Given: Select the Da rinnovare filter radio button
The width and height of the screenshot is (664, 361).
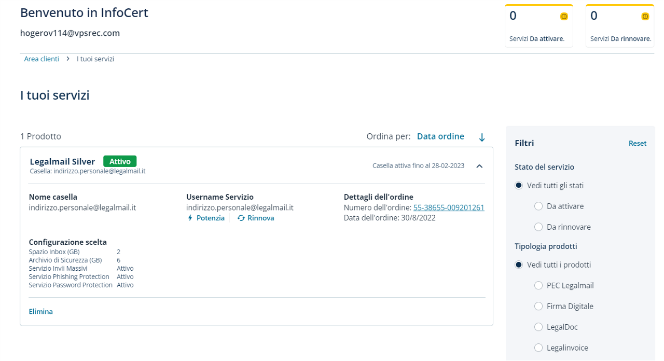Looking at the screenshot, I should (x=538, y=227).
